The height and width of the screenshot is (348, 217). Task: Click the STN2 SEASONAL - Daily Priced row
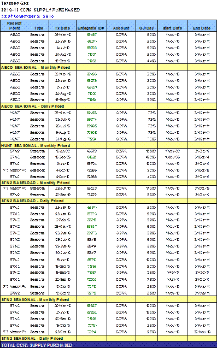108,339
